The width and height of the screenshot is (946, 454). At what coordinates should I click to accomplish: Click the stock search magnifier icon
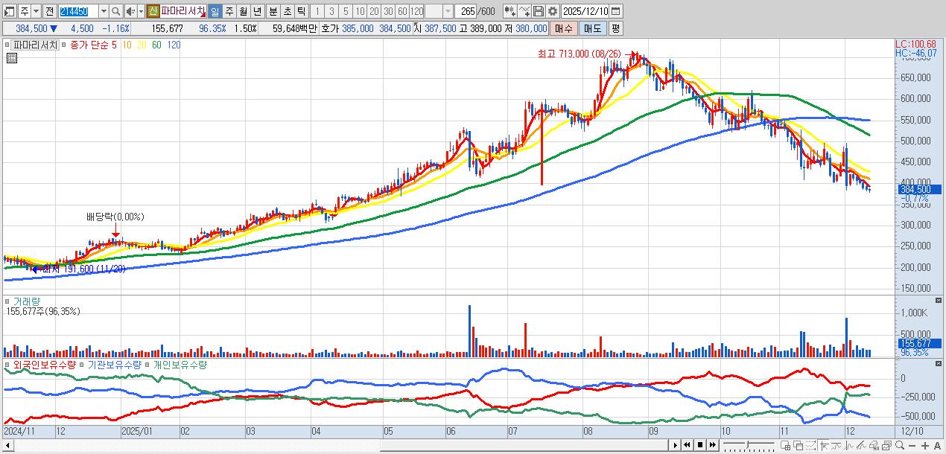pyautogui.click(x=115, y=12)
